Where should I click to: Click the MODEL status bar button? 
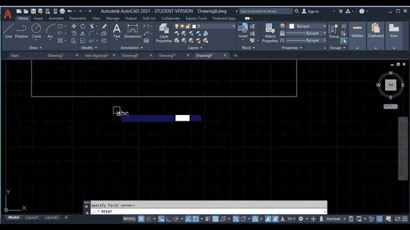click(129, 218)
